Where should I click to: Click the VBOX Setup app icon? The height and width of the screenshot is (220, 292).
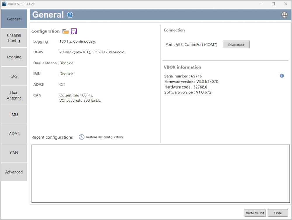coord(4,4)
